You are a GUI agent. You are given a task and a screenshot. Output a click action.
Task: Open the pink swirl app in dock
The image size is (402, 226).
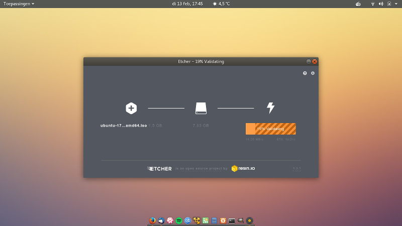(170, 220)
